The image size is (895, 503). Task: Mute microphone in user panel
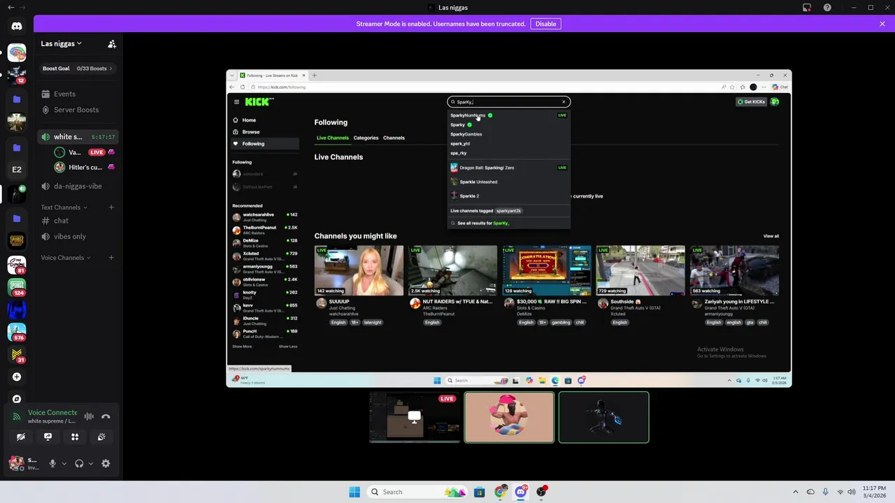(x=52, y=463)
